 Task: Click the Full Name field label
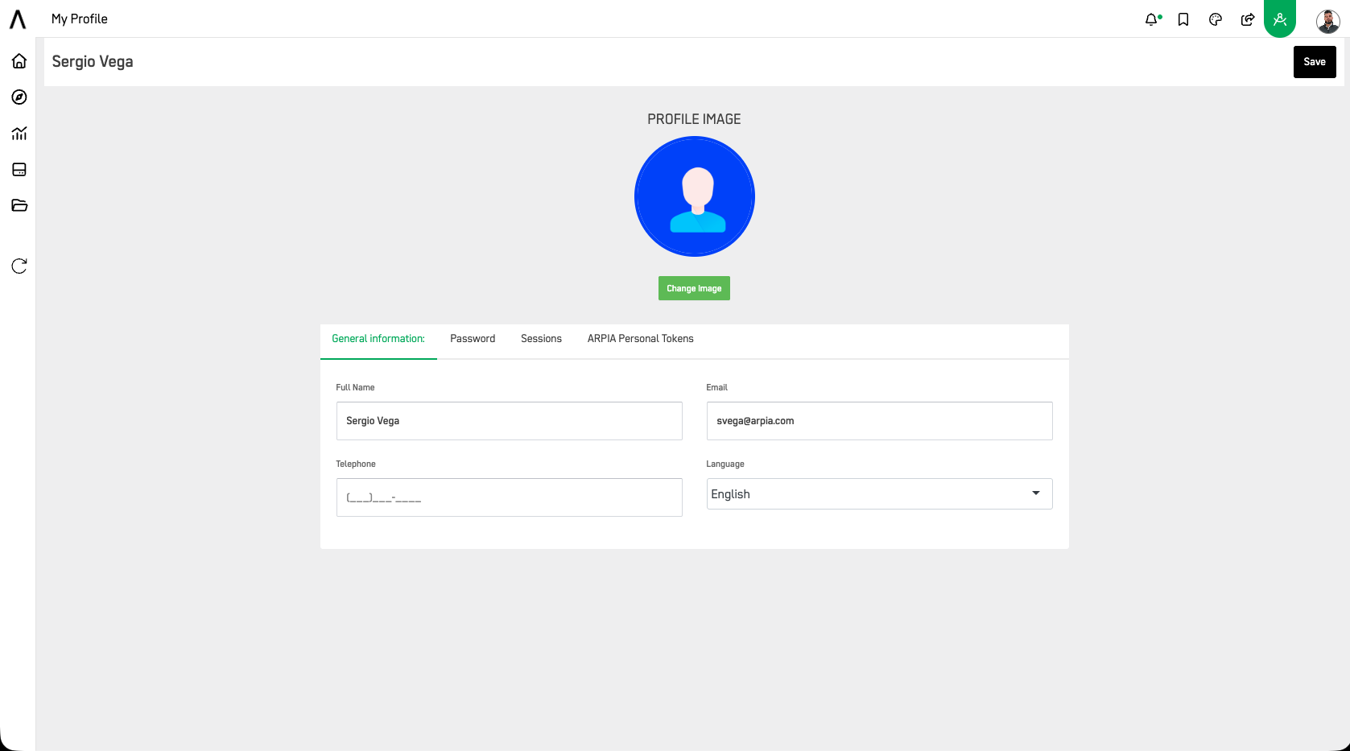click(x=355, y=387)
